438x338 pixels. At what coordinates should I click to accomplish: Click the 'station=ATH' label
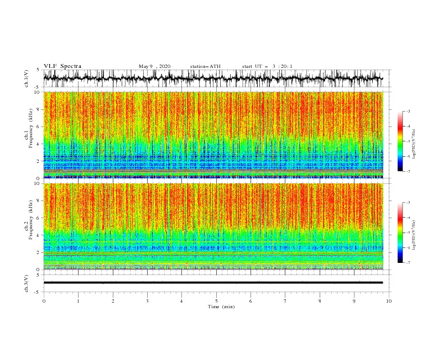[x=205, y=66]
